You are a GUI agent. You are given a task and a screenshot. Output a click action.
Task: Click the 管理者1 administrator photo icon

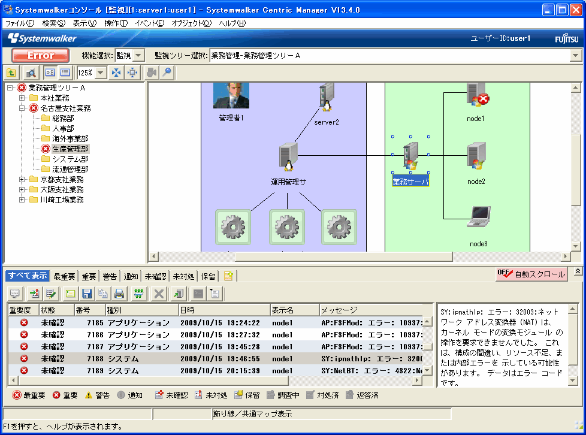(231, 96)
